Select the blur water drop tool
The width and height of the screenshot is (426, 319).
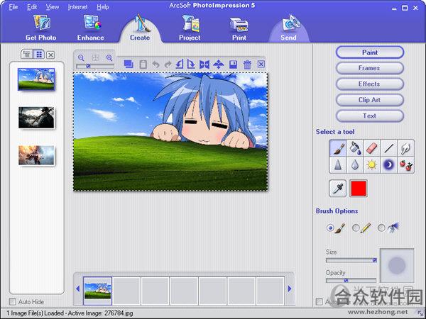coord(355,164)
